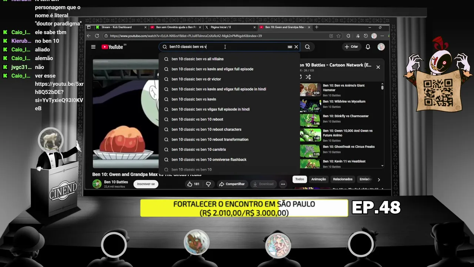Click the video player showing the jelly dessert

126,113
